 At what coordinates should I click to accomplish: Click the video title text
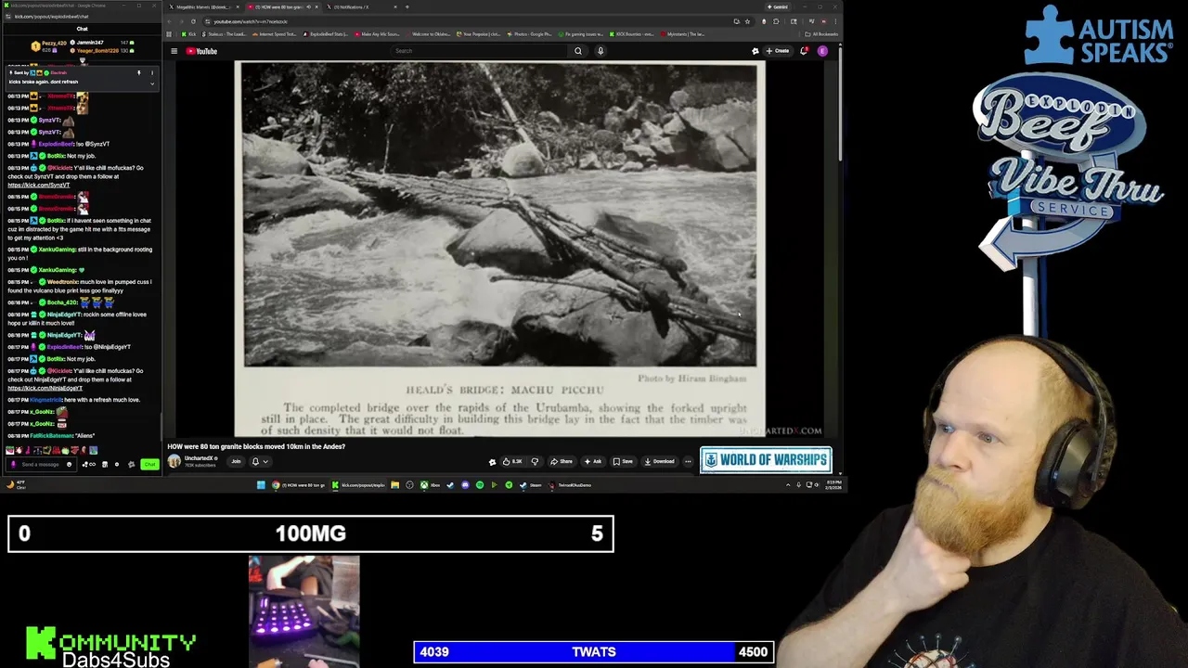[x=256, y=446]
